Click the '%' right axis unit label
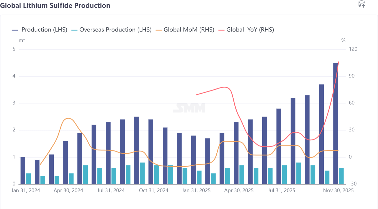The height and width of the screenshot is (209, 378). click(343, 40)
